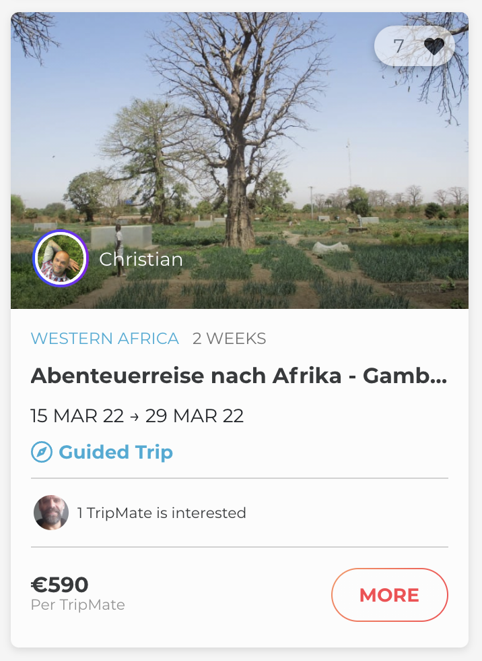Viewport: 482px width, 661px height.
Task: Click the separator line above the price
Action: pyautogui.click(x=240, y=547)
